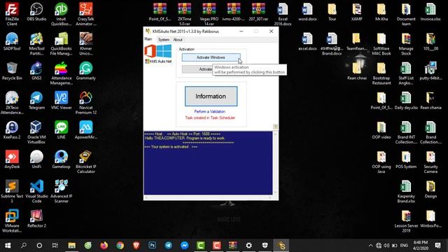Open the ENG language indicator
The height and width of the screenshot is (252, 448).
(x=404, y=246)
